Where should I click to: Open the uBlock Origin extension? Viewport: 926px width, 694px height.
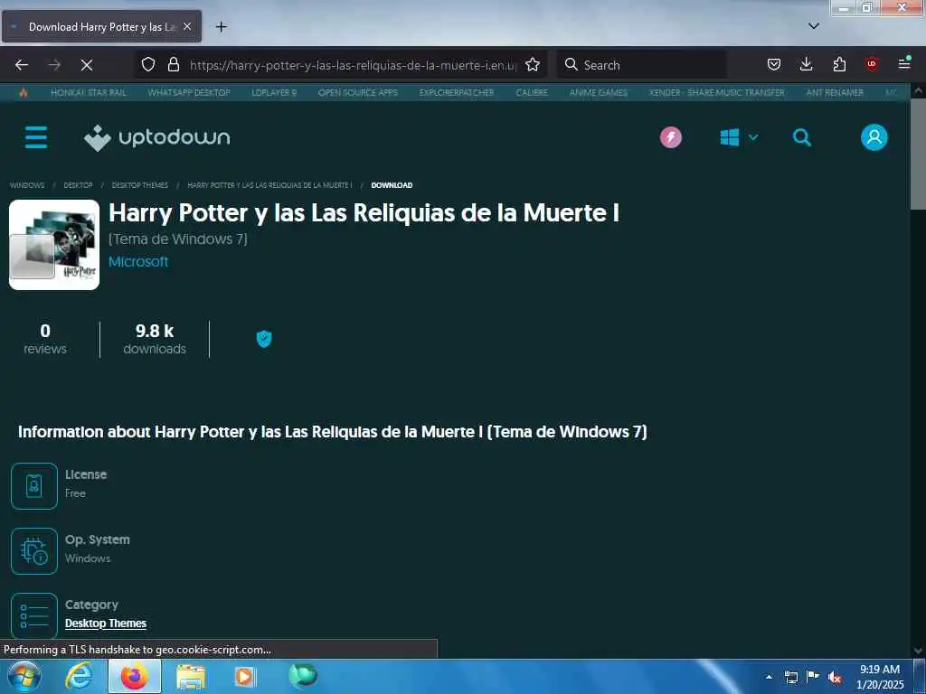coord(871,64)
